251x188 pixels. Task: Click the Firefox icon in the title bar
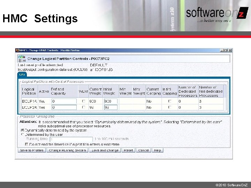point(18,50)
